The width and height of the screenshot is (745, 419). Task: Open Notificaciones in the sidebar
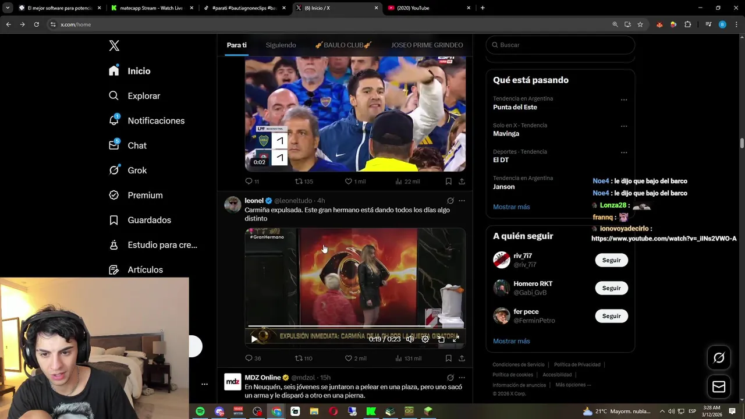click(x=147, y=120)
